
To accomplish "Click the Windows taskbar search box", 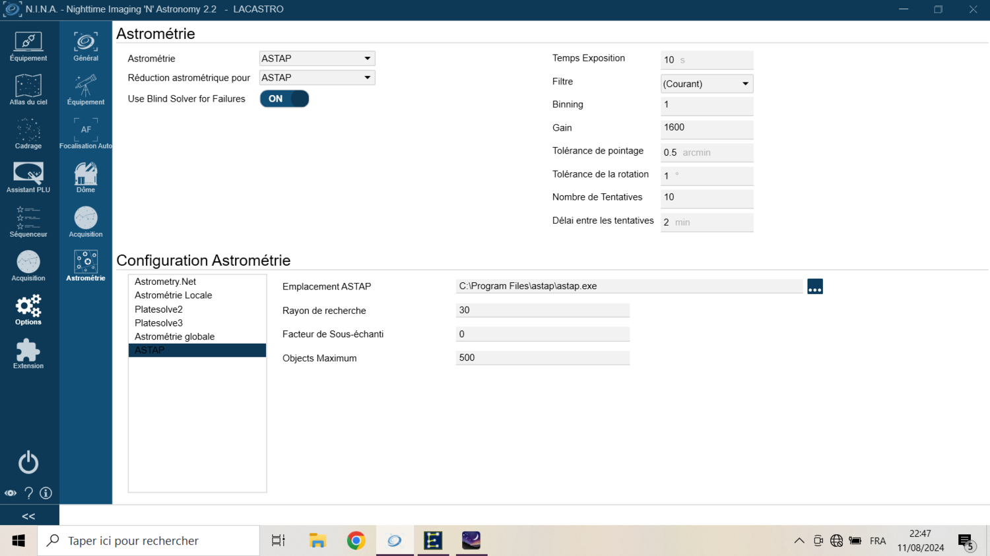I will pyautogui.click(x=148, y=541).
